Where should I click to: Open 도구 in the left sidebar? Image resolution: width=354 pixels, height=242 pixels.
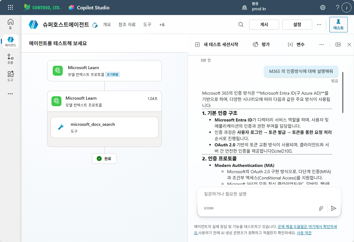click(x=10, y=76)
